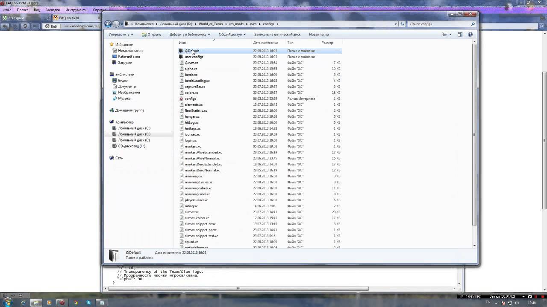Image resolution: width=547 pixels, height=307 pixels.
Task: Open the Музыка library
Action: pyautogui.click(x=124, y=98)
